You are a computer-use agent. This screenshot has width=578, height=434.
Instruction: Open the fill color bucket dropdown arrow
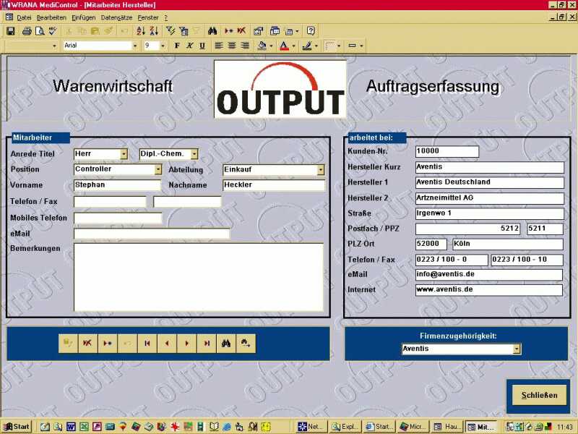click(x=272, y=46)
